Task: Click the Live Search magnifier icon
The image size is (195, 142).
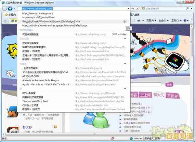Action: [x=187, y=8]
